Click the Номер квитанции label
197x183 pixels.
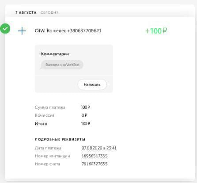coord(53,156)
